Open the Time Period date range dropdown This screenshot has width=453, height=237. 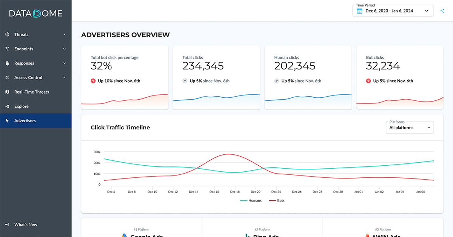point(393,11)
